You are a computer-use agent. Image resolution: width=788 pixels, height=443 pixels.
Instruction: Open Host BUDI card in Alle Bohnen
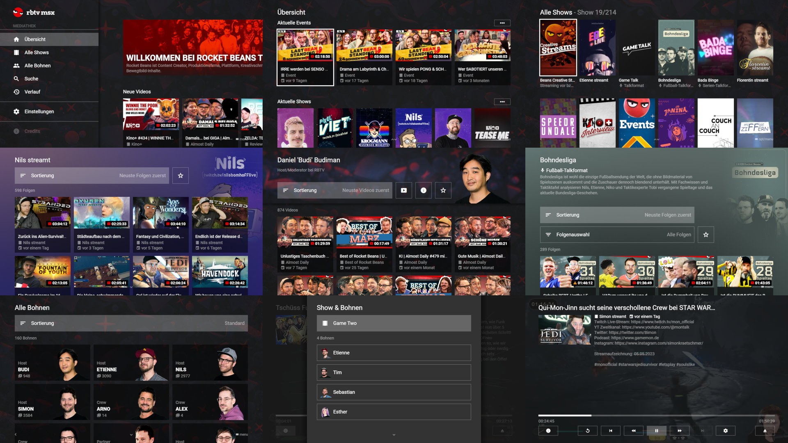53,363
